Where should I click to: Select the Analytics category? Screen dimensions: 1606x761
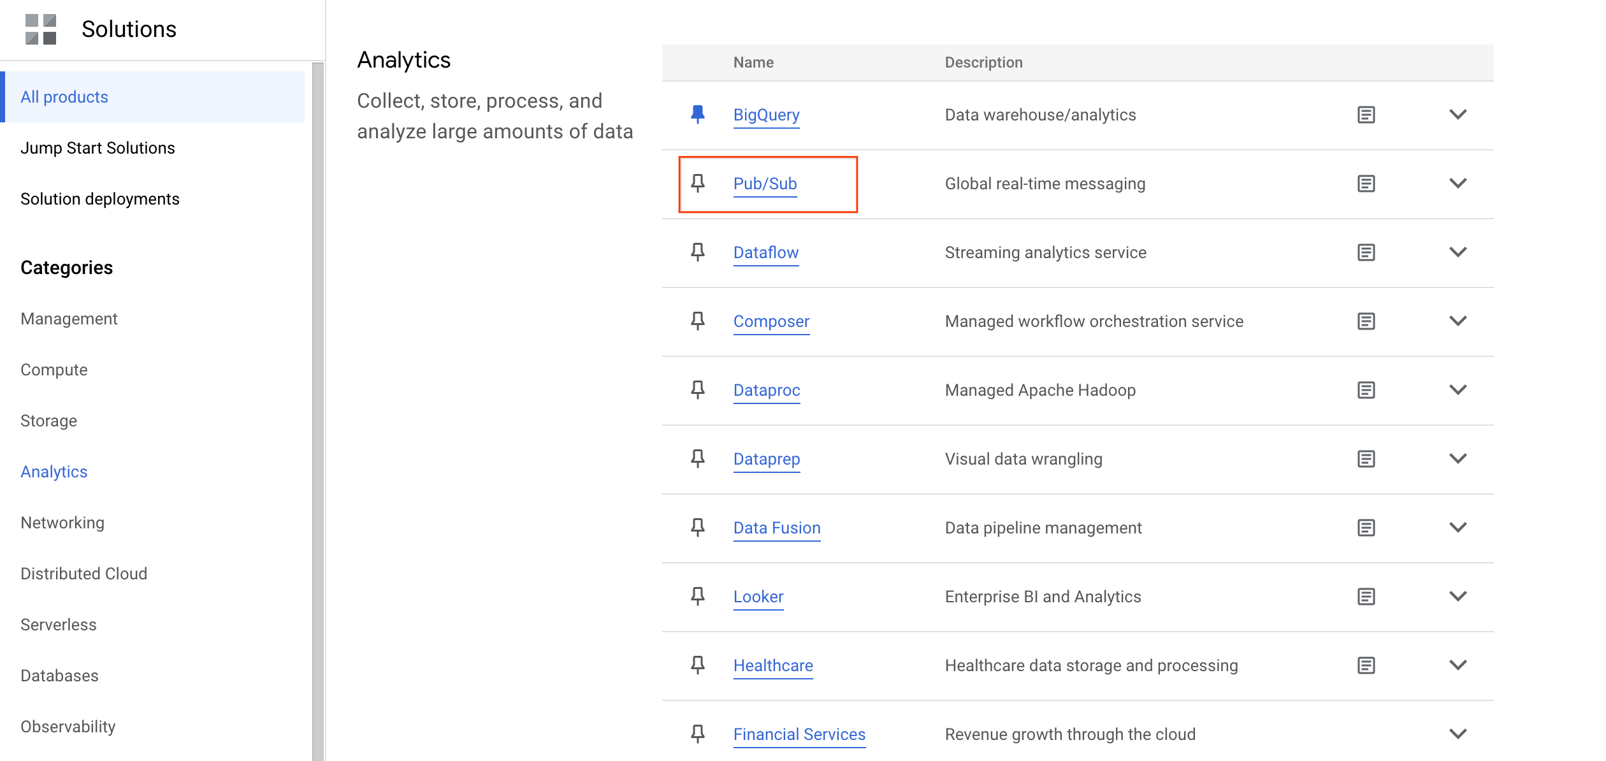54,471
